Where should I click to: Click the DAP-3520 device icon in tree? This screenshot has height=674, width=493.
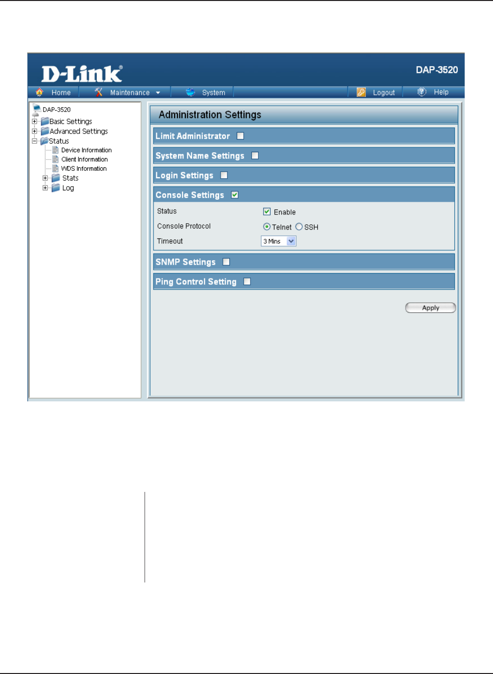36,109
